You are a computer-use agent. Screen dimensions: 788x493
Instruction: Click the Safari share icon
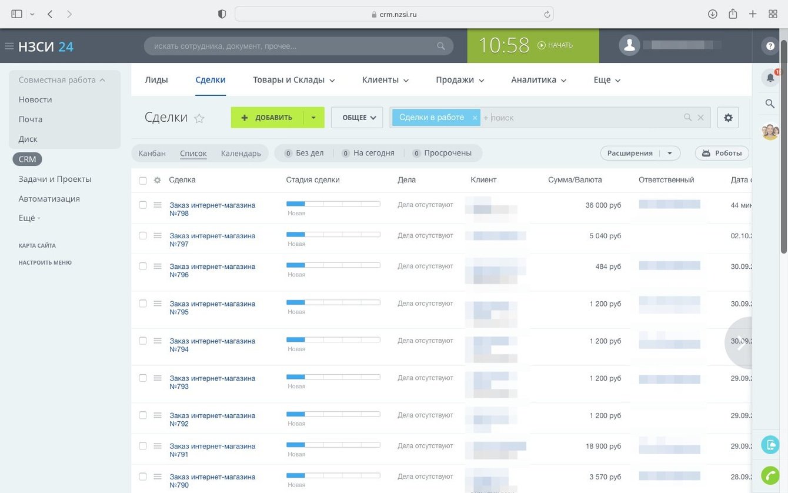click(x=733, y=14)
